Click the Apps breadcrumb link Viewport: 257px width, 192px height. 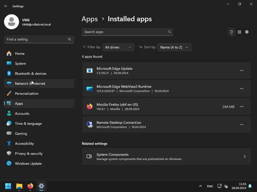[90, 19]
